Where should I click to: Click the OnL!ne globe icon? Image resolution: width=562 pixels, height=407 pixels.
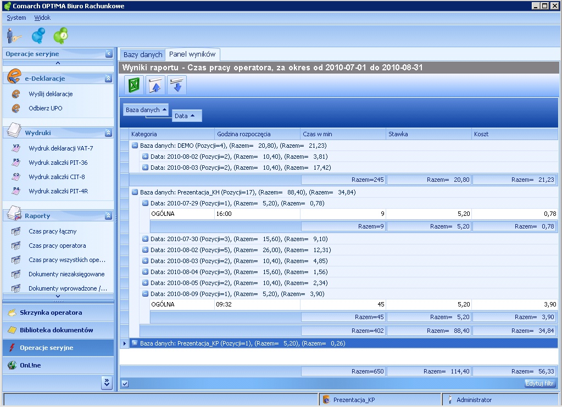click(12, 365)
